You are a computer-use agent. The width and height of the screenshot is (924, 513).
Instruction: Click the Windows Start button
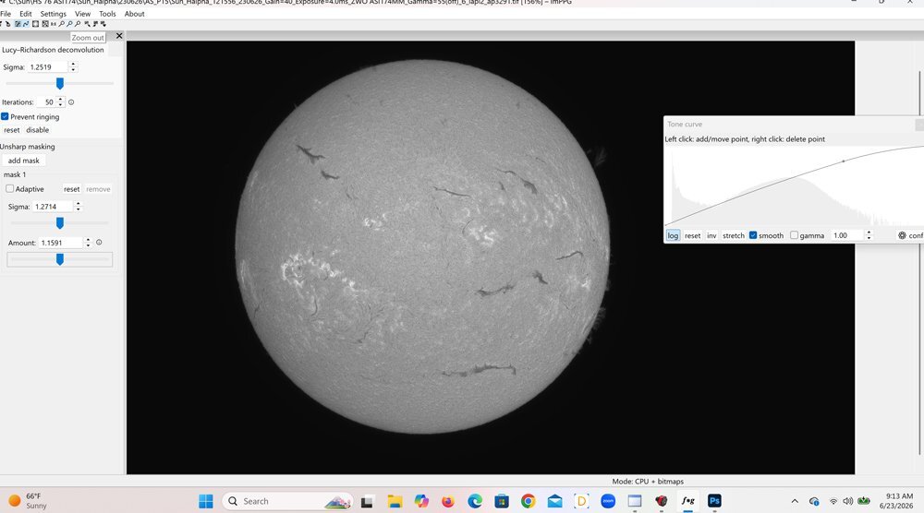(206, 501)
